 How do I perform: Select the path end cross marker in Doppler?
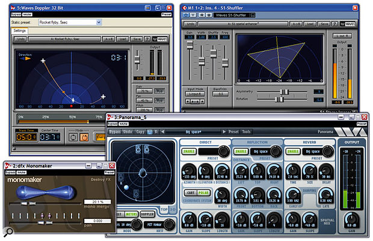pos(103,97)
